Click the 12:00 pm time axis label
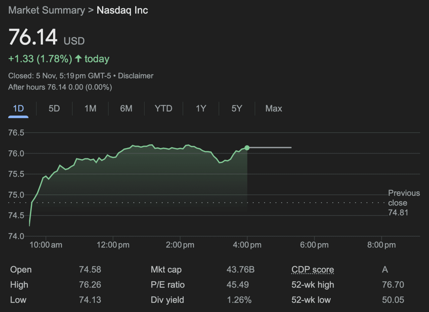The image size is (429, 312). click(113, 245)
